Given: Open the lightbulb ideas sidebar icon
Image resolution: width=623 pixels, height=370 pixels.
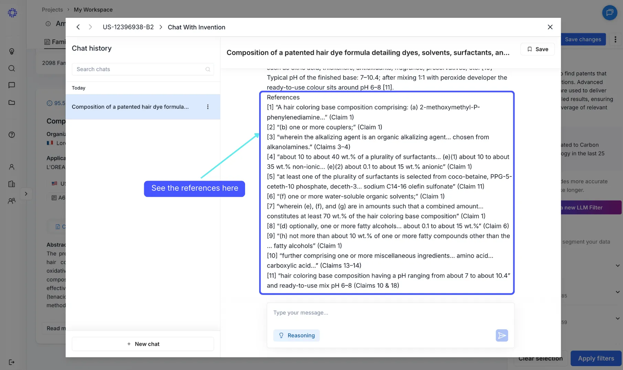Looking at the screenshot, I should [x=12, y=51].
